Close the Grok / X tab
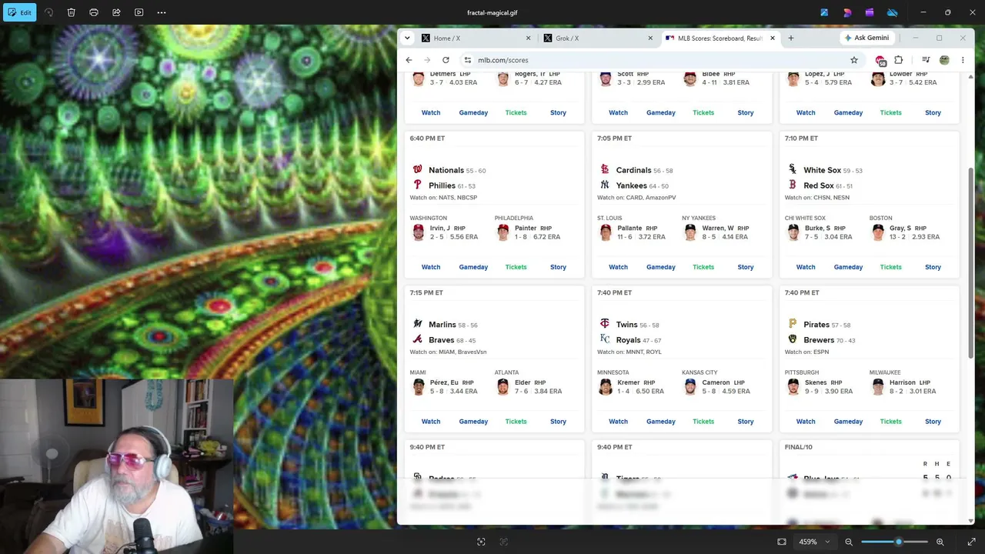This screenshot has width=985, height=554. click(650, 38)
